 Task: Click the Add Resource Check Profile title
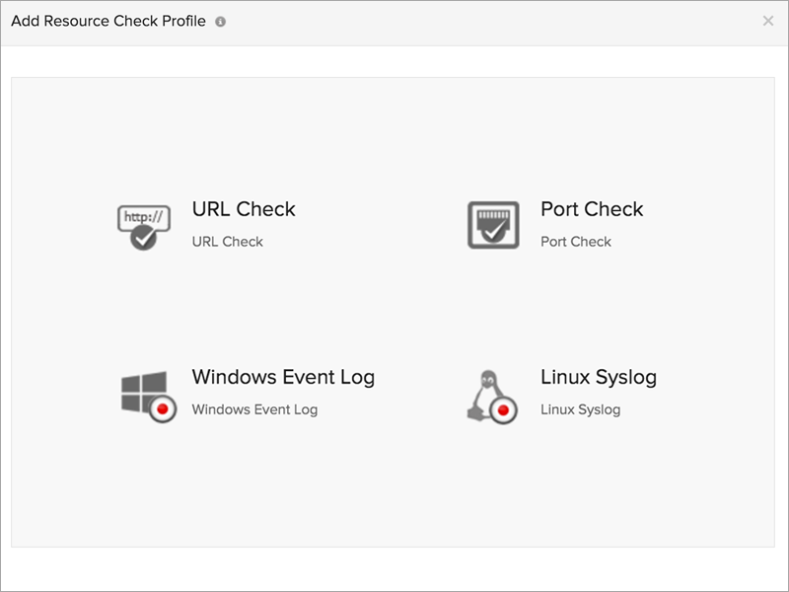click(105, 19)
